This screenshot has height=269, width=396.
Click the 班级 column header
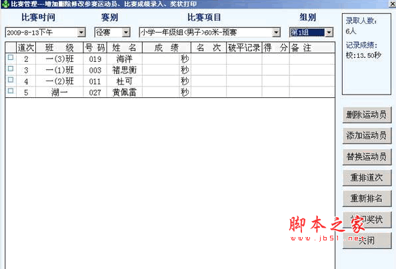pyautogui.click(x=59, y=47)
